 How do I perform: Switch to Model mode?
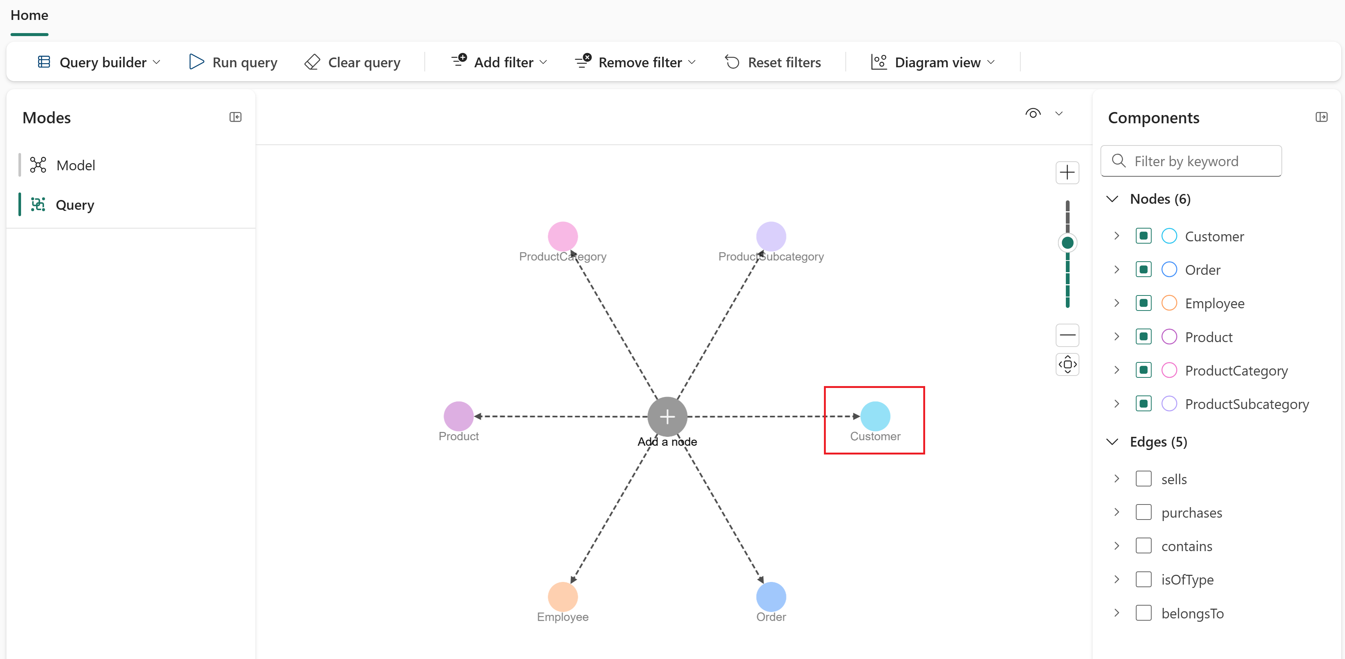point(75,165)
